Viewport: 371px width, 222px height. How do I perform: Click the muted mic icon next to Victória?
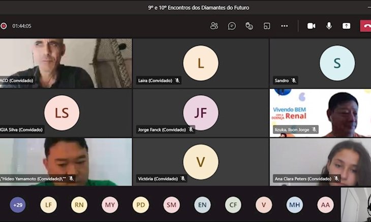point(182,178)
